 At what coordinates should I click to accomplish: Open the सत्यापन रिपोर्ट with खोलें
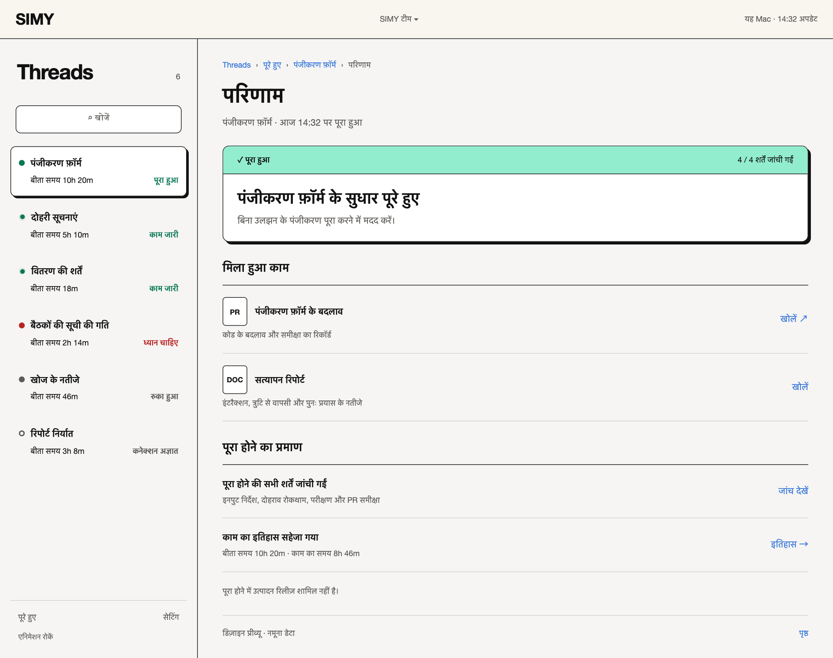coord(800,387)
